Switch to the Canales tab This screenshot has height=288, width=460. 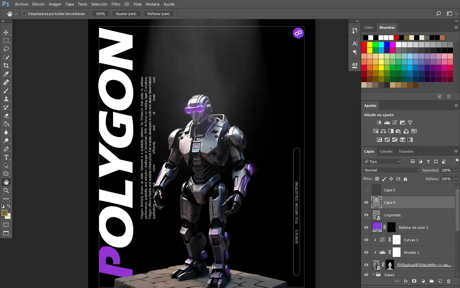tap(386, 151)
